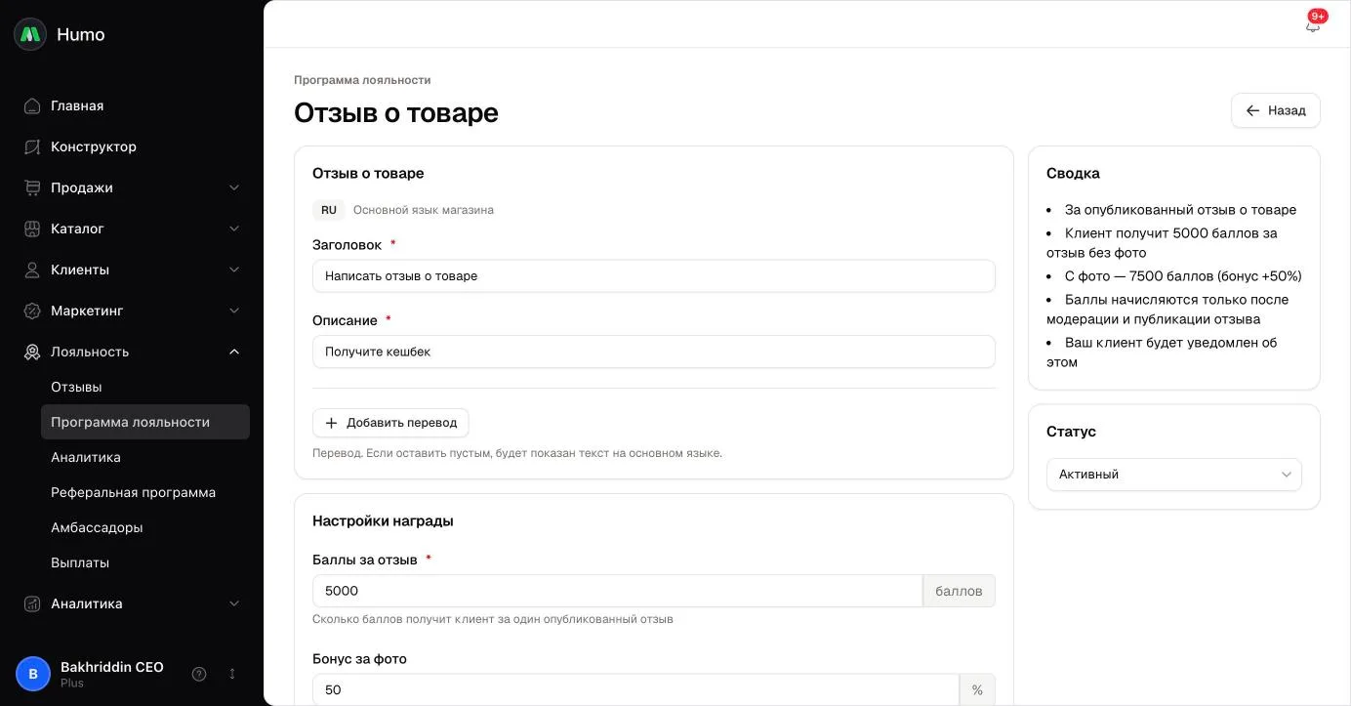Click plus icon in Добавить перевод
Image resolution: width=1351 pixels, height=706 pixels.
pos(331,423)
